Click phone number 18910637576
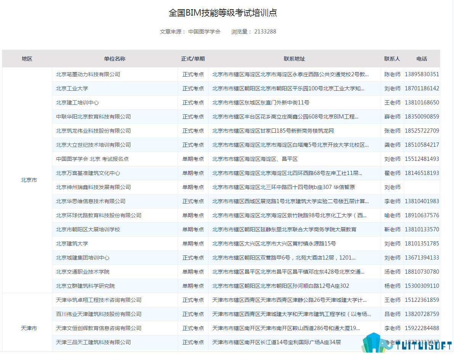 (422, 216)
